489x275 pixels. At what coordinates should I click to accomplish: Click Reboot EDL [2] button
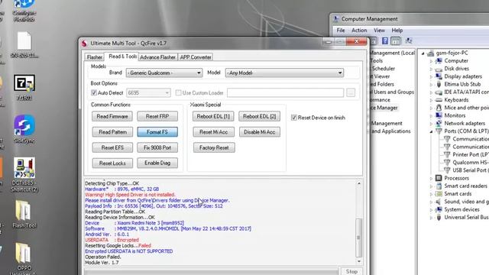259,116
